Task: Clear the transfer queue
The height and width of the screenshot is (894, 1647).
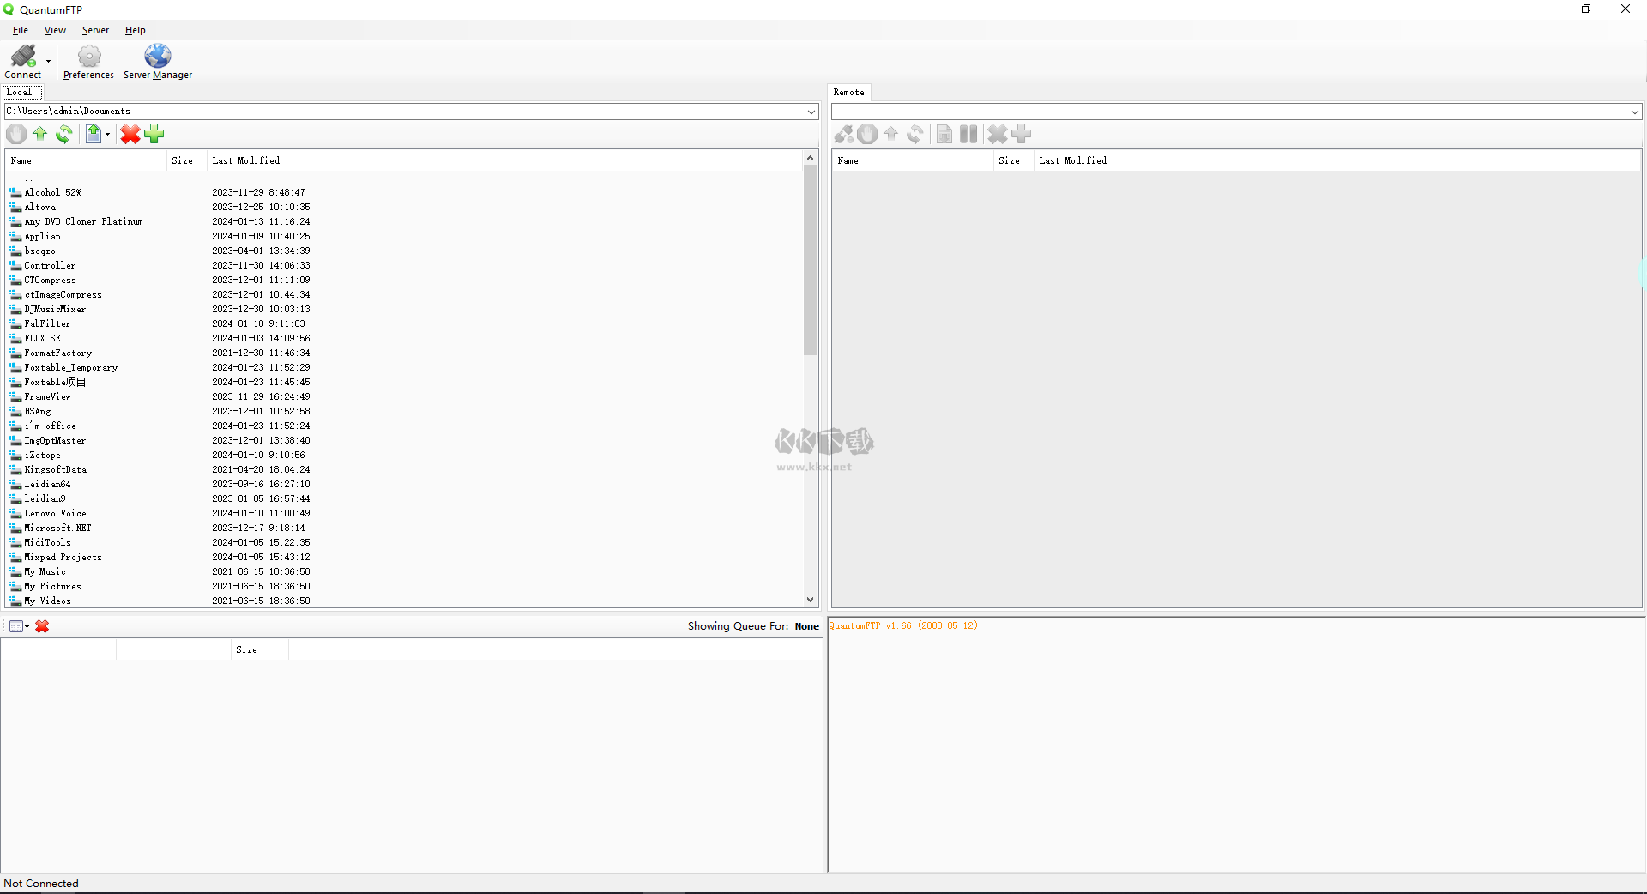Action: pyautogui.click(x=42, y=626)
